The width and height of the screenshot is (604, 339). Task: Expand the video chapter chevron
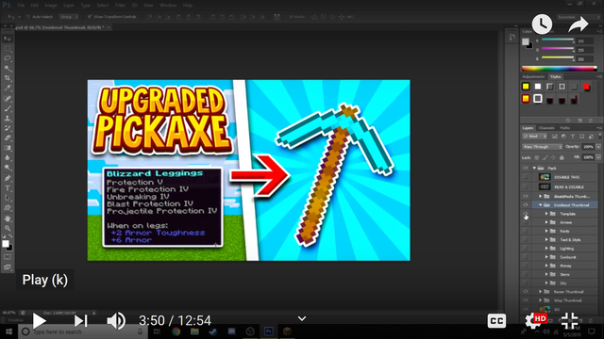coord(302,318)
